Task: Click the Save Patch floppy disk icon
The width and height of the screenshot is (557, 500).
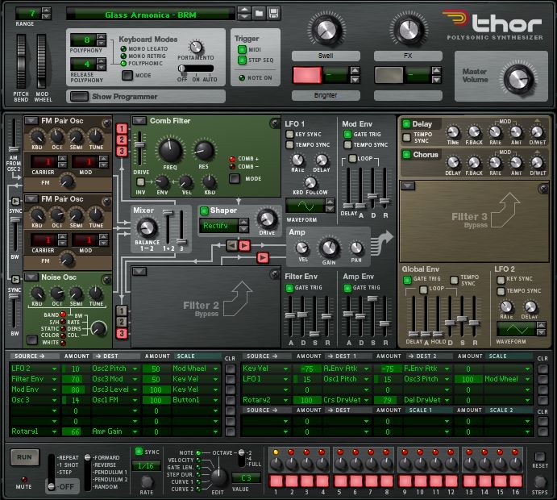Action: [274, 14]
